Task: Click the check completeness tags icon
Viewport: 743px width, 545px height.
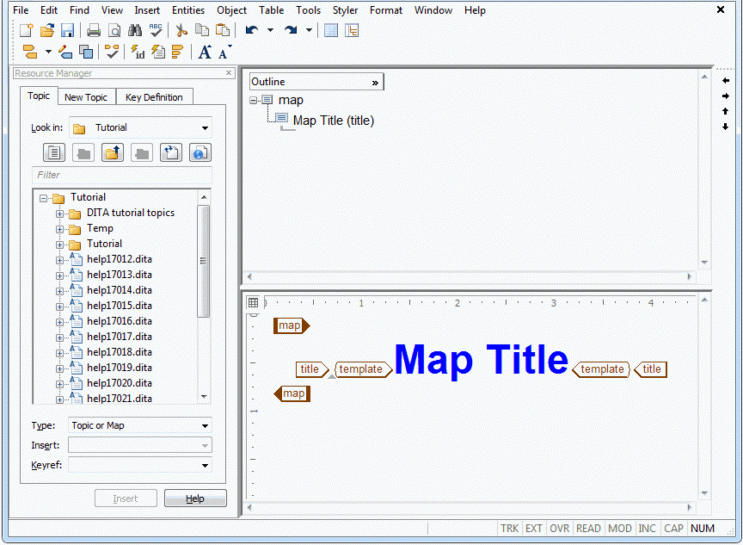Action: (x=112, y=52)
